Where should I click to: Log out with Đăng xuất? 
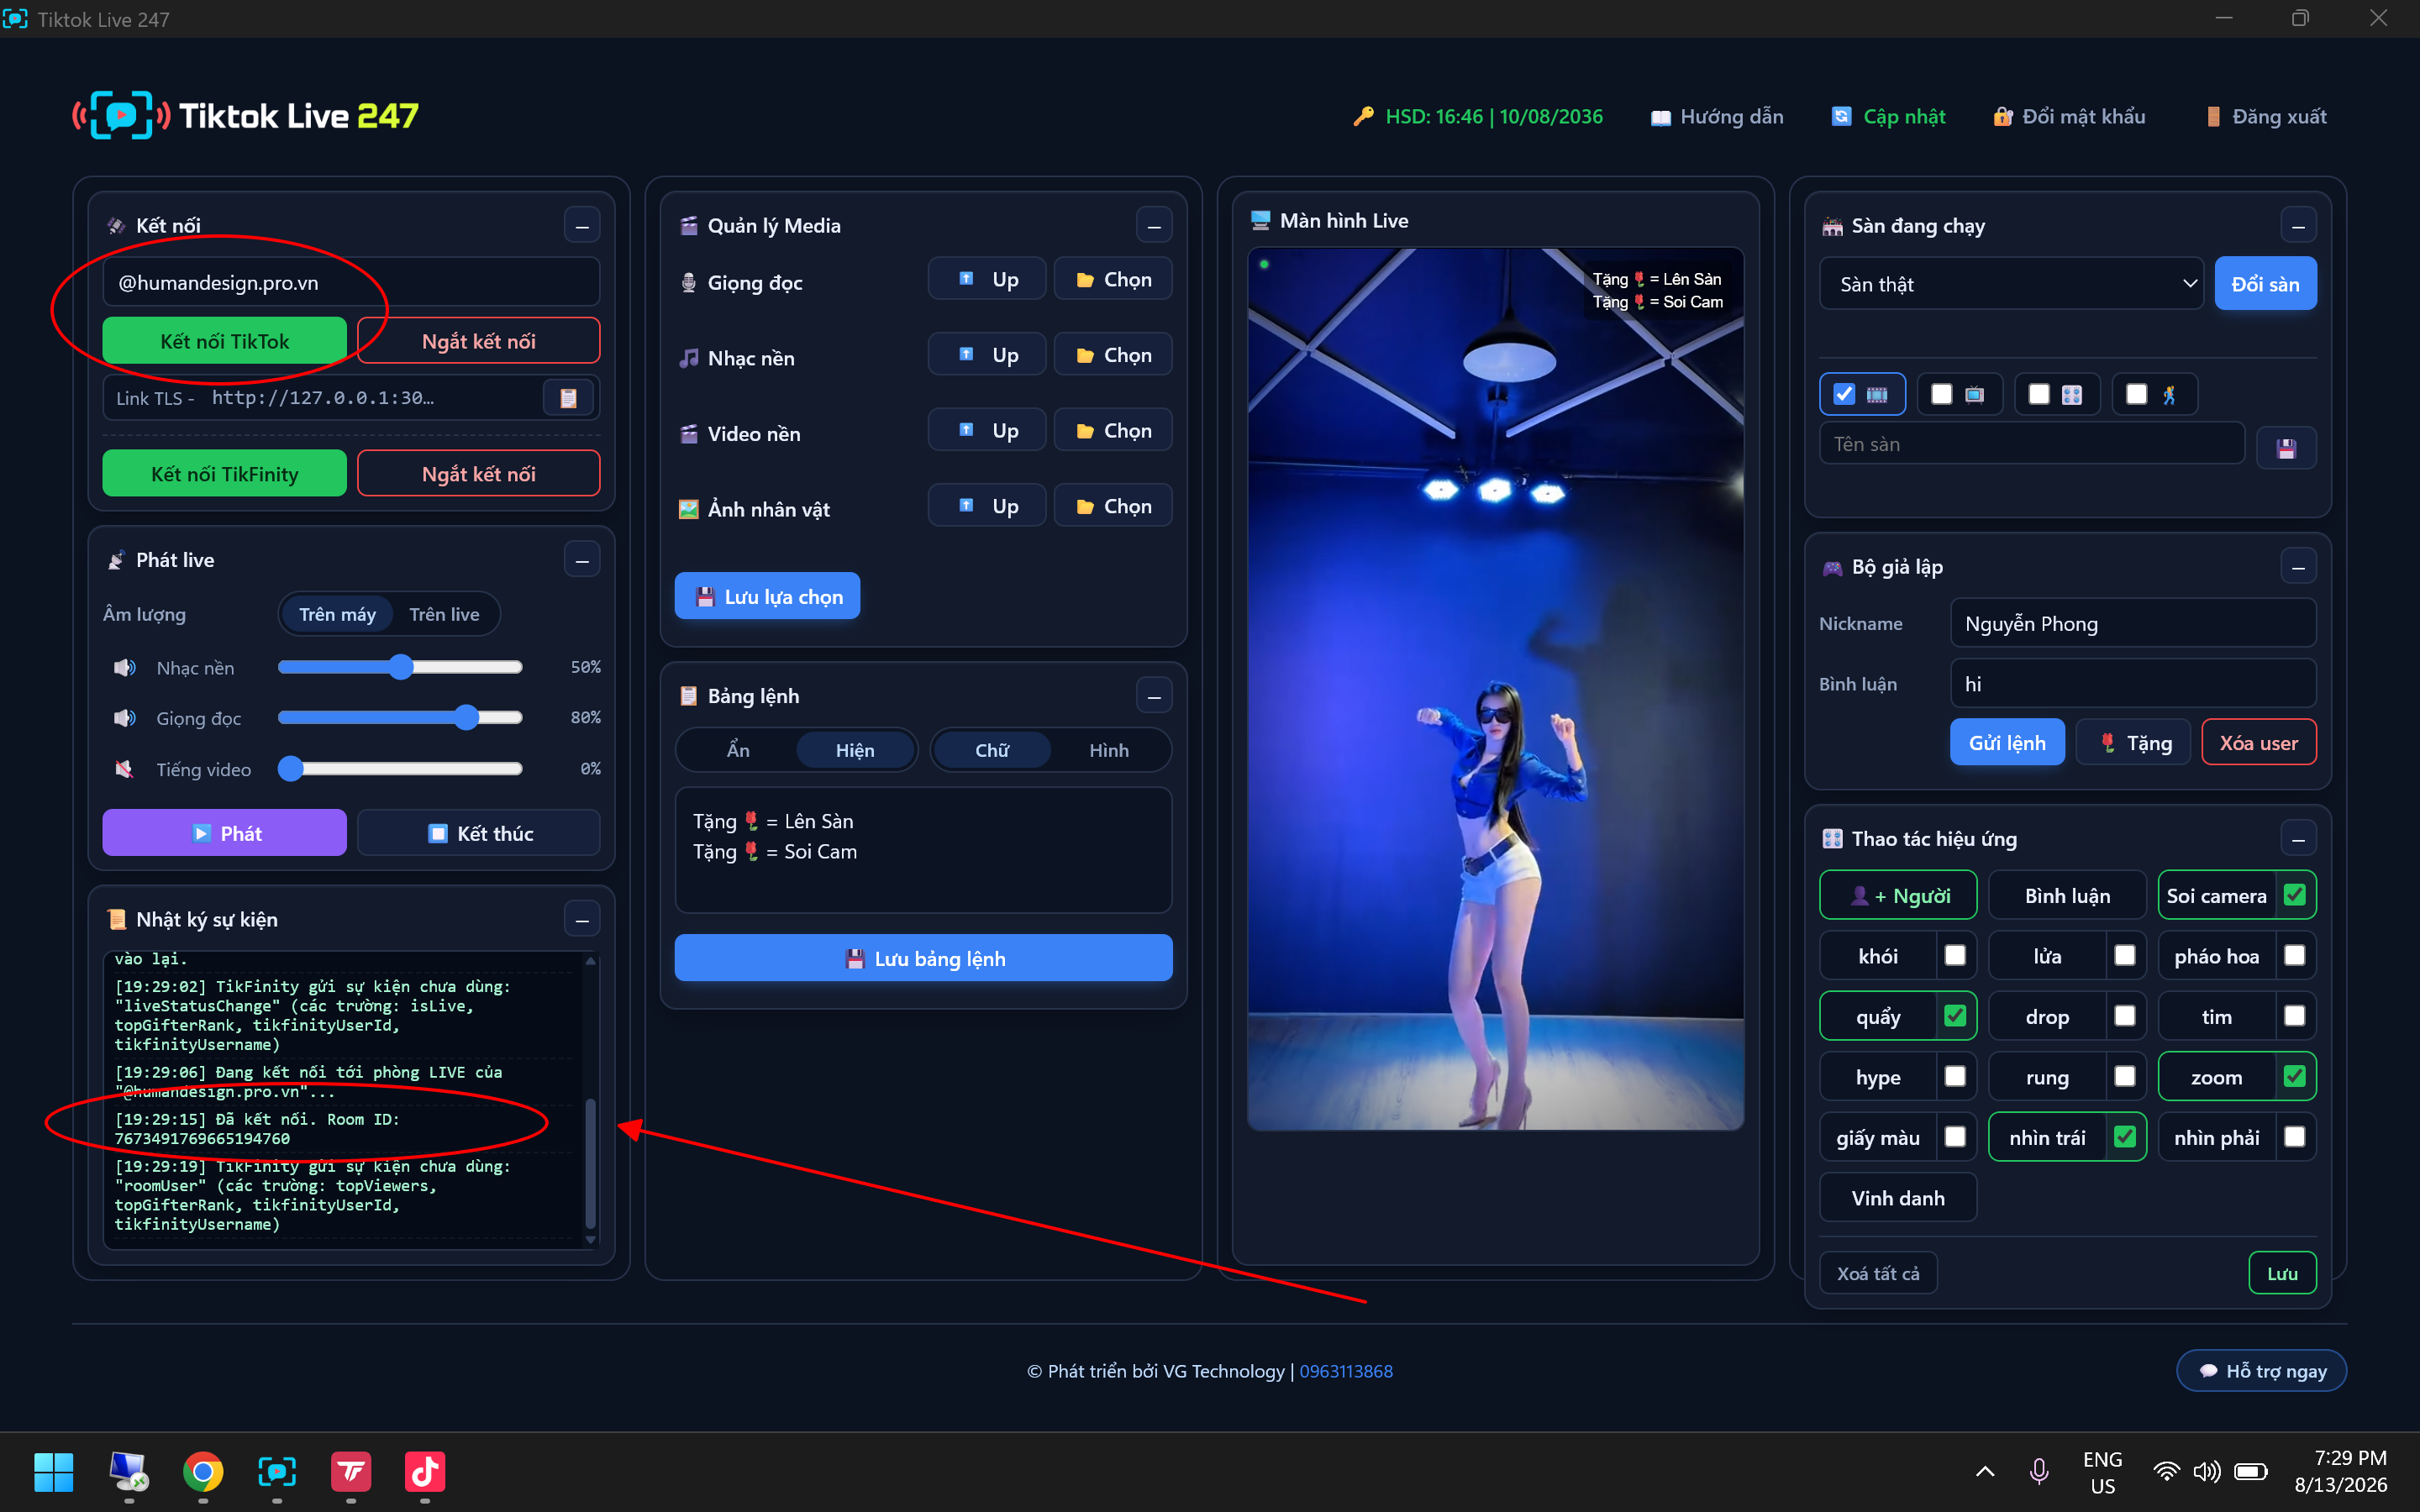coord(2265,117)
